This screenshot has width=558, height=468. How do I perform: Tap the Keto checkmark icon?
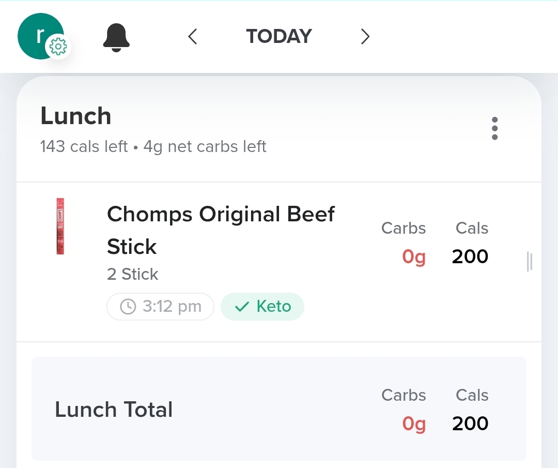click(x=241, y=307)
